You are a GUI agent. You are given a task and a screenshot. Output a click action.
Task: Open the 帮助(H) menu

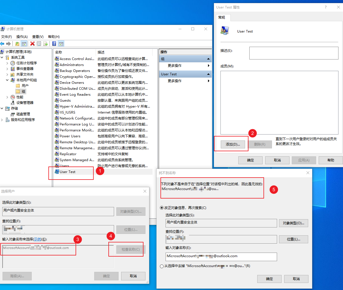tap(54, 37)
